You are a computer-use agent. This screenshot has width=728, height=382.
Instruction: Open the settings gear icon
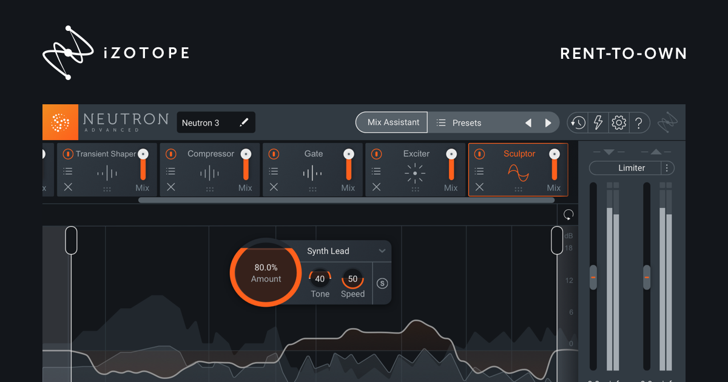tap(619, 123)
